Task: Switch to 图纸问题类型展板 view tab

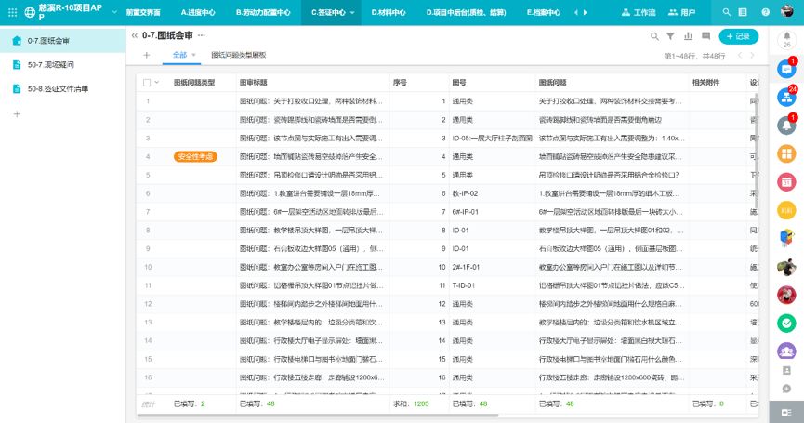Action: click(x=238, y=56)
